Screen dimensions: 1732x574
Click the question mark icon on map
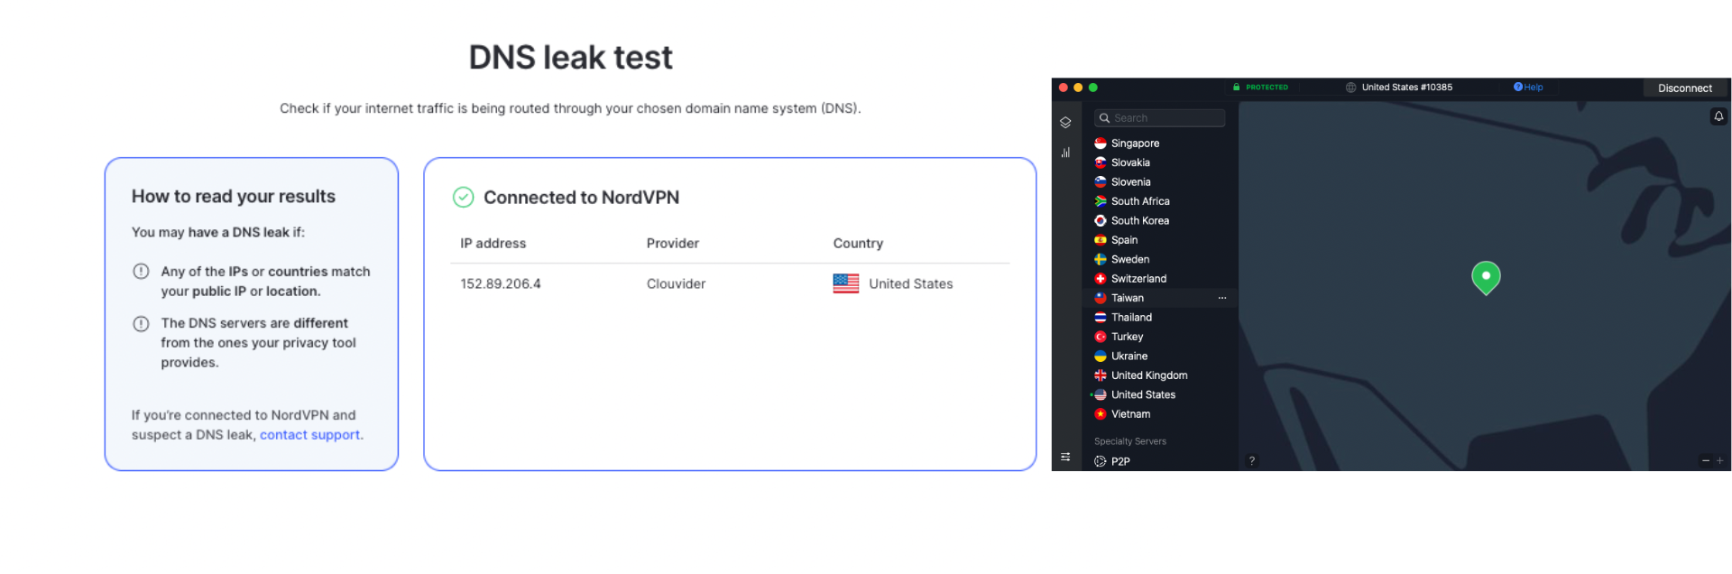click(x=1252, y=460)
